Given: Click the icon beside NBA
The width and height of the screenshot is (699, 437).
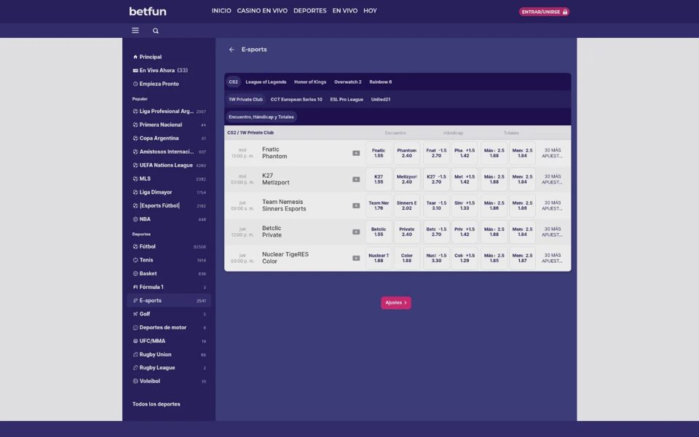Looking at the screenshot, I should [135, 219].
